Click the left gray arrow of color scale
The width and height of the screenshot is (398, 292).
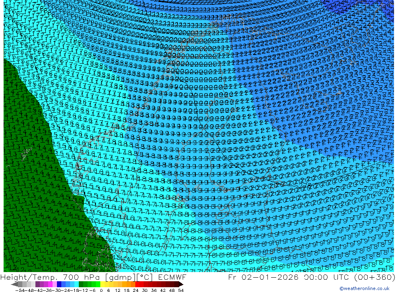click(14, 284)
